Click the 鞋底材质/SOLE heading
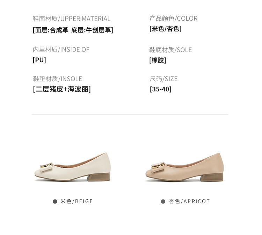Image resolution: width=262 pixels, height=235 pixels. [170, 50]
